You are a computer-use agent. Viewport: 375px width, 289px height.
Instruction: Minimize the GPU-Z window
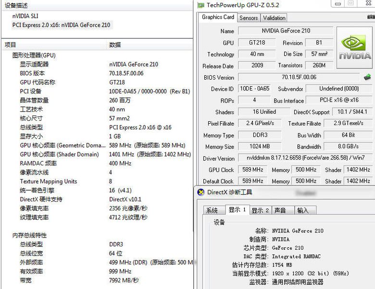coord(337,3)
